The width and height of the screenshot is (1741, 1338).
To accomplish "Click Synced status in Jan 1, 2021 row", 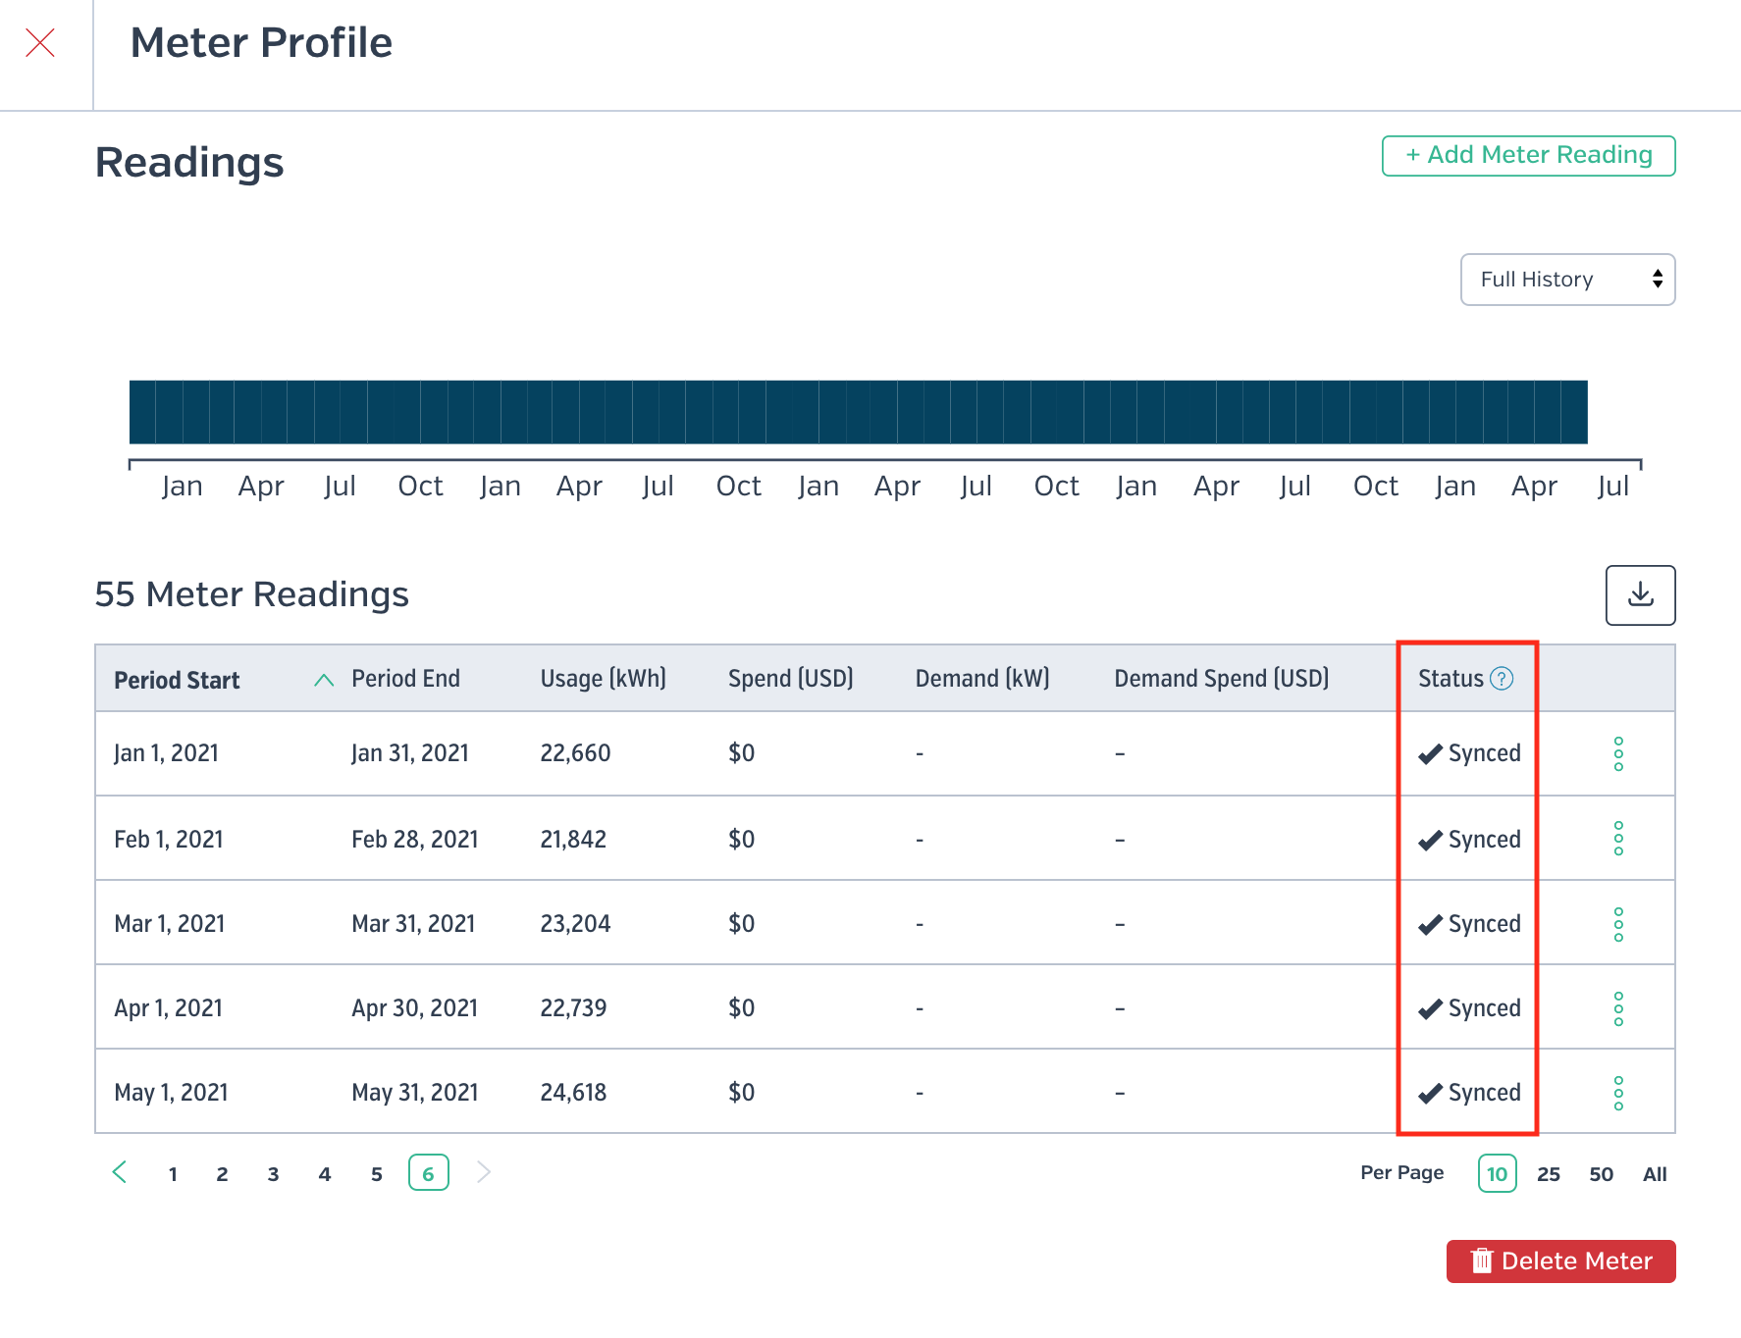I will tap(1469, 753).
